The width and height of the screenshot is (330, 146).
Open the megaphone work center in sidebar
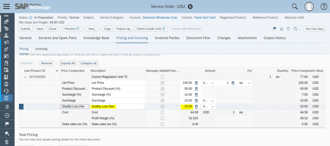6,42
